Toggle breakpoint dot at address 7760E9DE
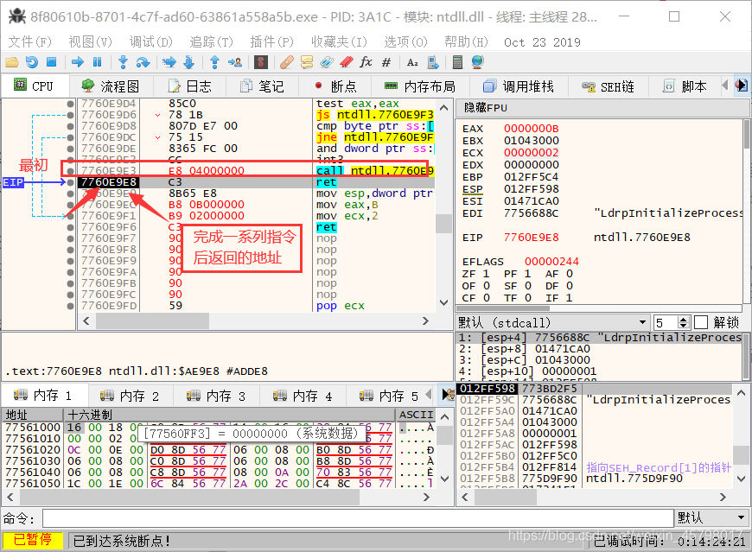This screenshot has height=552, width=752. pyautogui.click(x=71, y=149)
